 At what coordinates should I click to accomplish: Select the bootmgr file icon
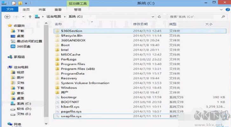click(x=57, y=97)
